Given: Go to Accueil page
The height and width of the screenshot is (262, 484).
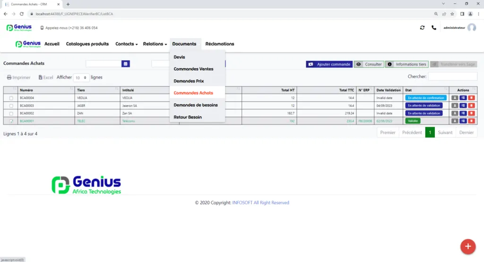Looking at the screenshot, I should (x=52, y=44).
